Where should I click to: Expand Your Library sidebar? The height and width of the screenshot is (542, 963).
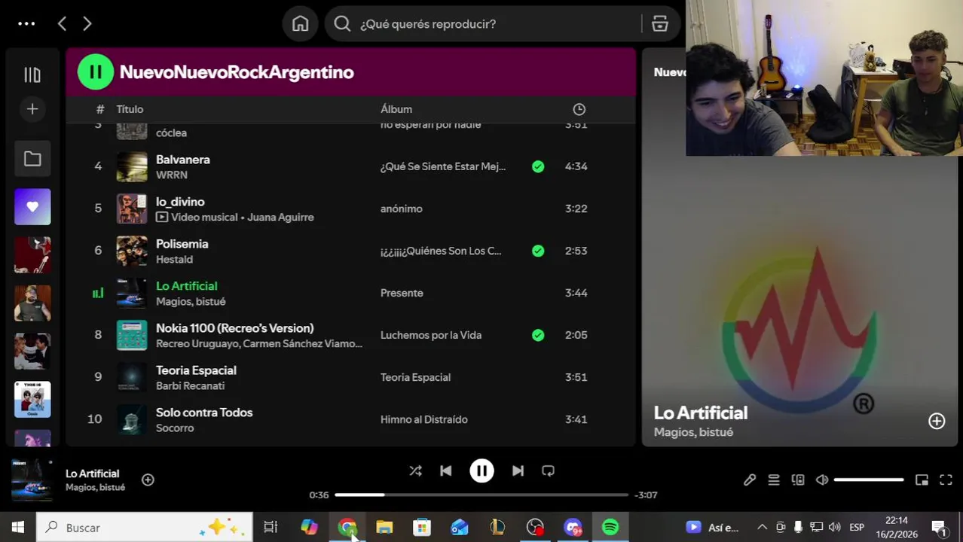coord(32,75)
